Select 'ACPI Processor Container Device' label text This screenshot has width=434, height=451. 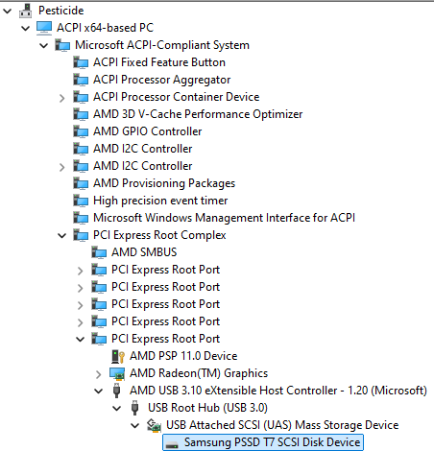[176, 97]
